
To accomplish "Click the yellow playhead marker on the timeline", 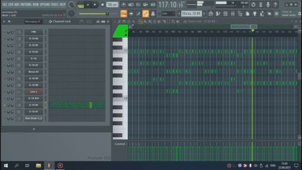I will [x=252, y=31].
